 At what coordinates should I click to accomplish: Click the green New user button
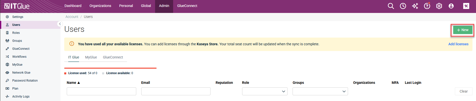pyautogui.click(x=462, y=30)
